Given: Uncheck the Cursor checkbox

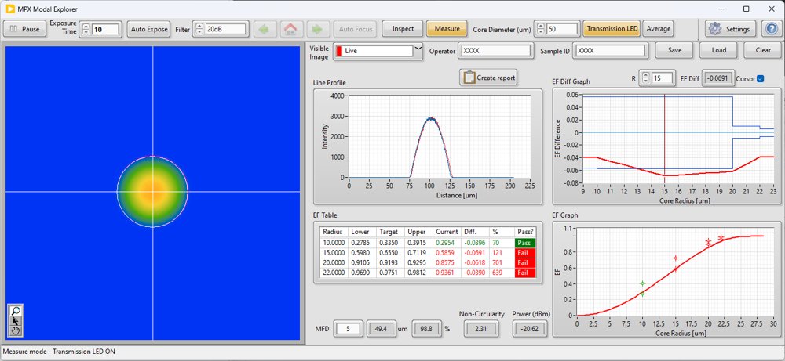Looking at the screenshot, I should click(761, 78).
